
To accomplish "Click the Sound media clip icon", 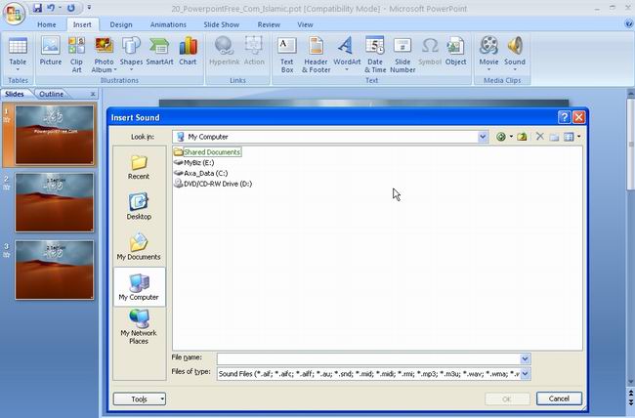I will coord(515,54).
